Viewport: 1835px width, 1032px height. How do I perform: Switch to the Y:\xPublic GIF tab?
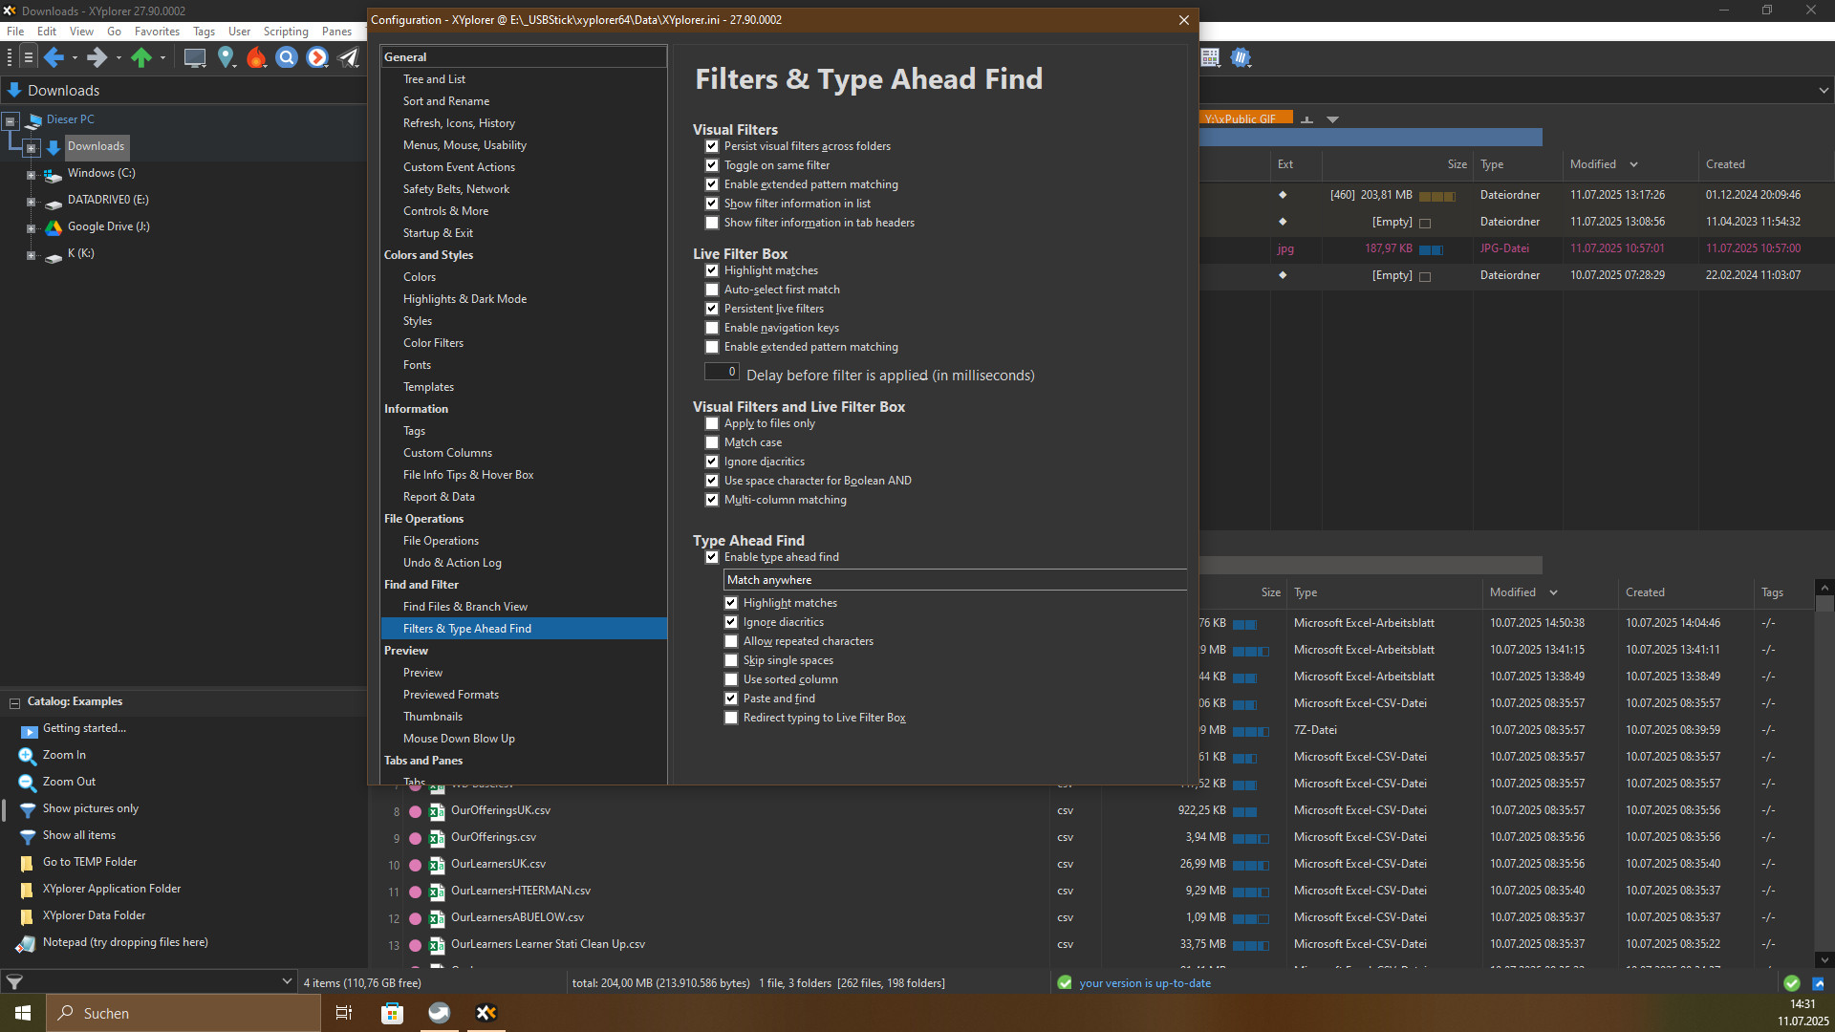click(1245, 119)
